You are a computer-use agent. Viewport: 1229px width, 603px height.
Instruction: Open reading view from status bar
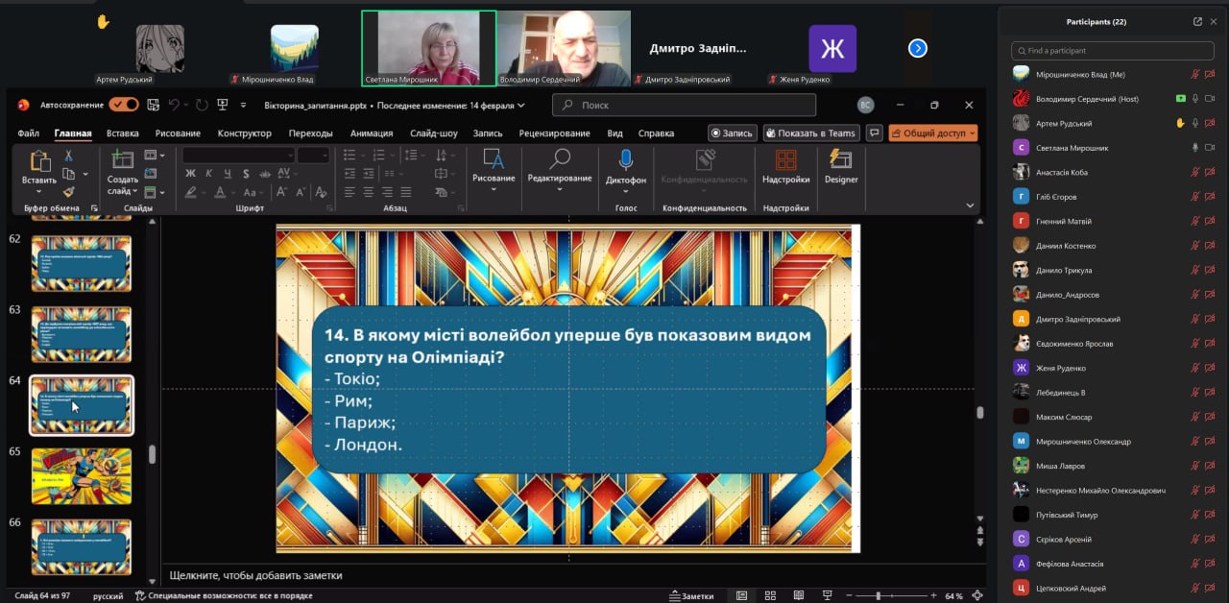[x=799, y=596]
